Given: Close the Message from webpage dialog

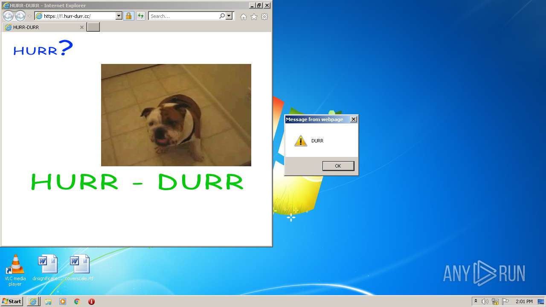Looking at the screenshot, I should coord(354,119).
